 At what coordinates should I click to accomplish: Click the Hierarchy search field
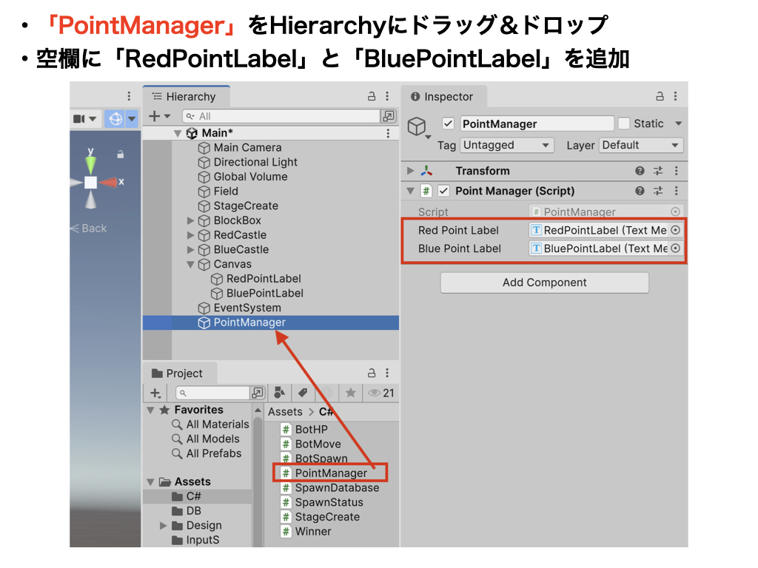click(281, 116)
